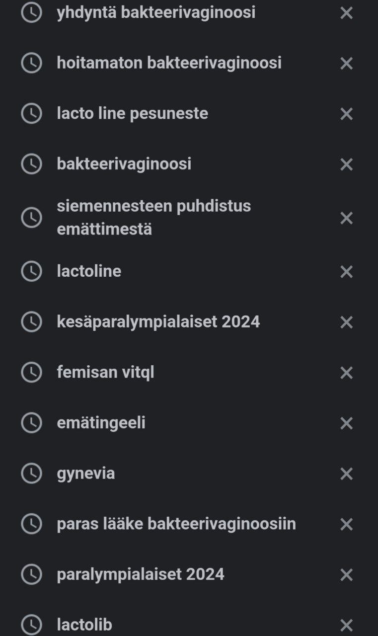378x636 pixels.
Task: Delete the 'hoitamaton bakteerivaginoosi' suggestion
Action: click(346, 64)
